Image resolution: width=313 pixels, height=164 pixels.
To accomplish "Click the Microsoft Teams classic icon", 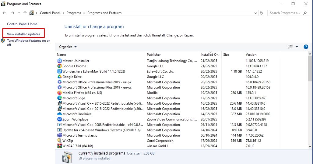I will pos(60,135).
